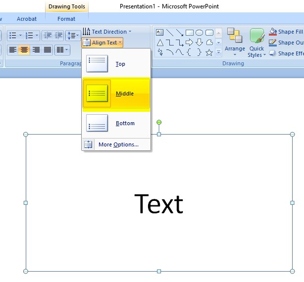
Task: Open the Text Direction menu
Action: coord(107,32)
